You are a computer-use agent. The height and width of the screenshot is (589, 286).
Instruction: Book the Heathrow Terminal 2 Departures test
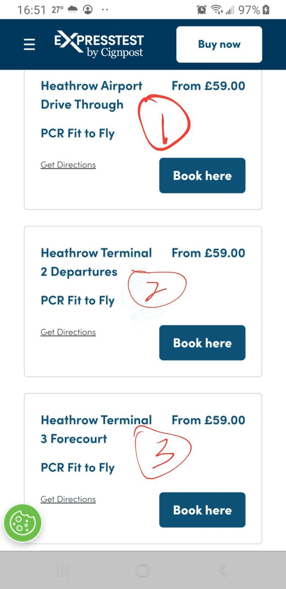pos(202,343)
